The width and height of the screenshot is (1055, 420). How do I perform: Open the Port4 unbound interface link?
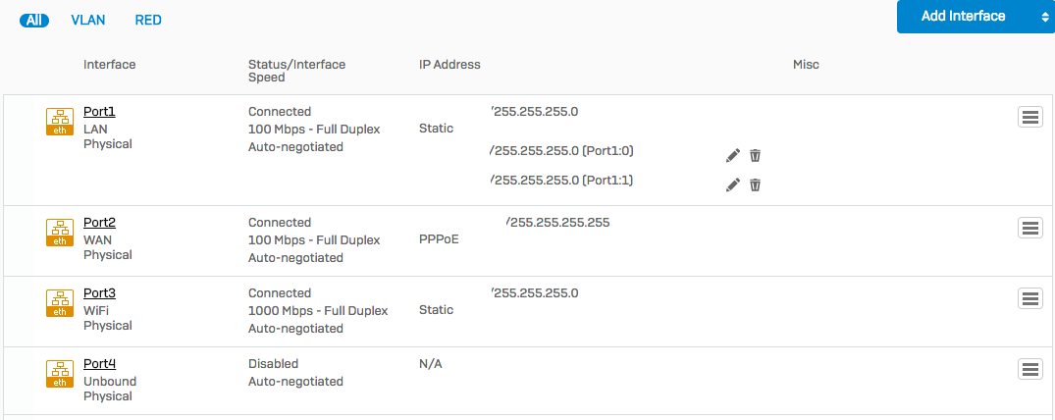(x=99, y=363)
